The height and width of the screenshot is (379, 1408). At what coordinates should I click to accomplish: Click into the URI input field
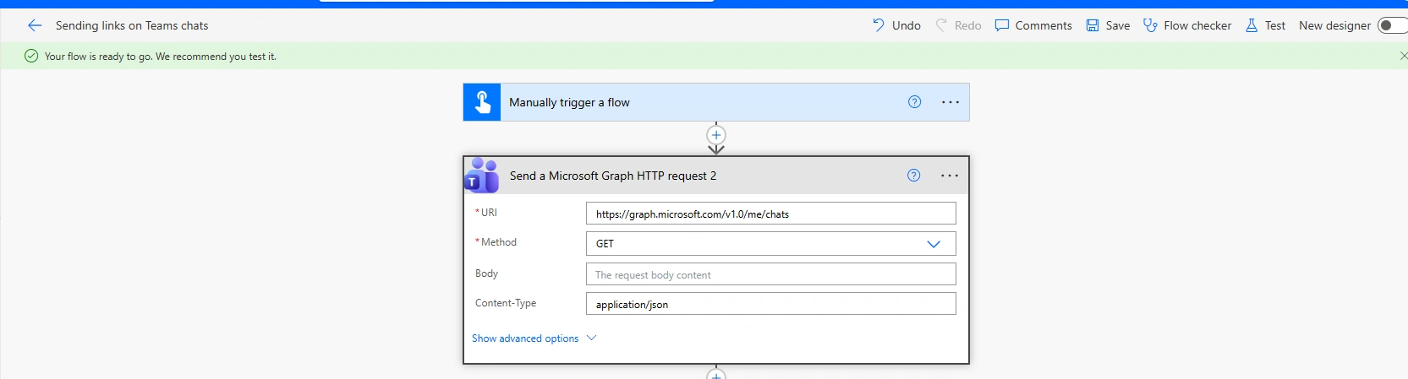point(770,214)
